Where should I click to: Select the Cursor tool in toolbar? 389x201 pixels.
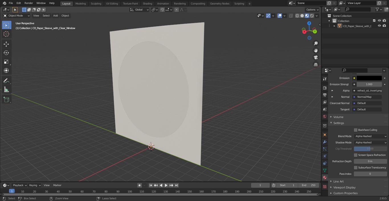click(x=6, y=34)
